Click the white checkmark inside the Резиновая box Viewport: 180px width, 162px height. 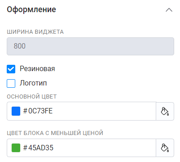click(x=11, y=69)
